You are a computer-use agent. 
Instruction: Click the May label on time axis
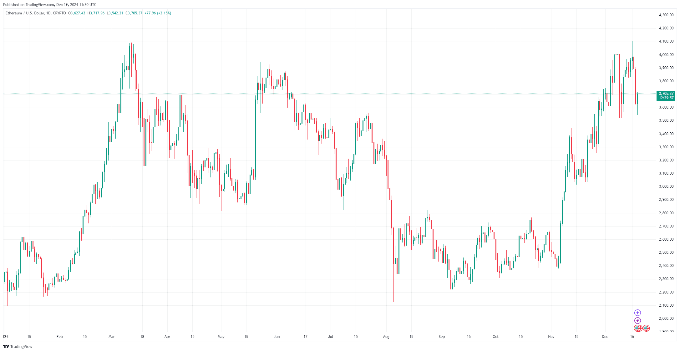[x=221, y=337]
